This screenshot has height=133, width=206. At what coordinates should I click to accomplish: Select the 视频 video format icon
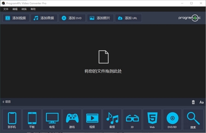coord(92,120)
